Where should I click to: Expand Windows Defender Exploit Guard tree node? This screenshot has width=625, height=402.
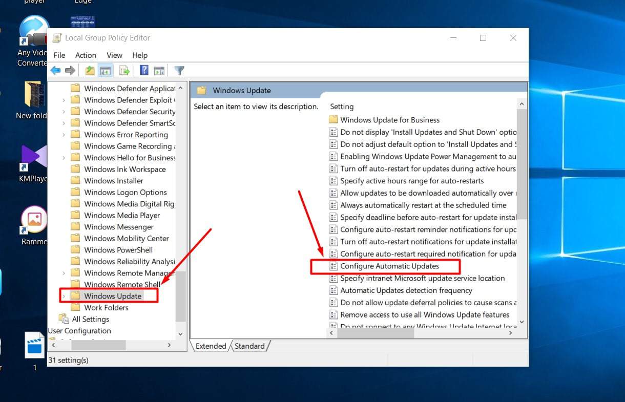click(64, 100)
